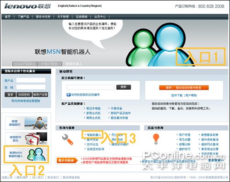Open the 联想服务政策 link
The width and height of the screenshot is (230, 182).
click(x=210, y=135)
